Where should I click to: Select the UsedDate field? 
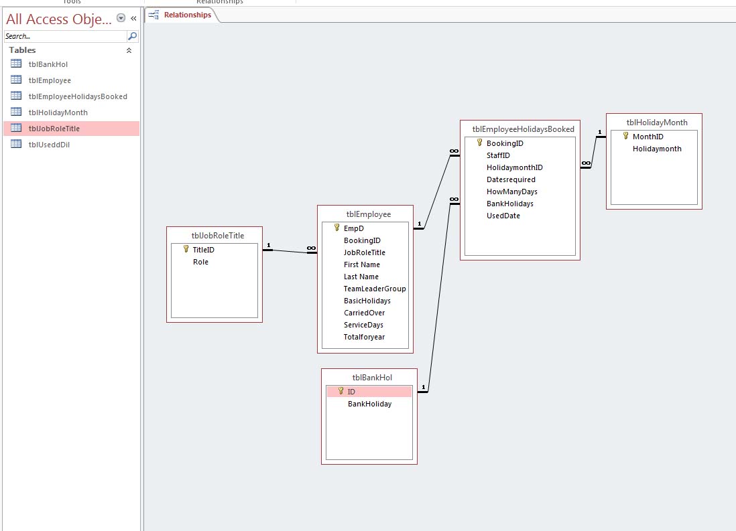[x=520, y=216]
